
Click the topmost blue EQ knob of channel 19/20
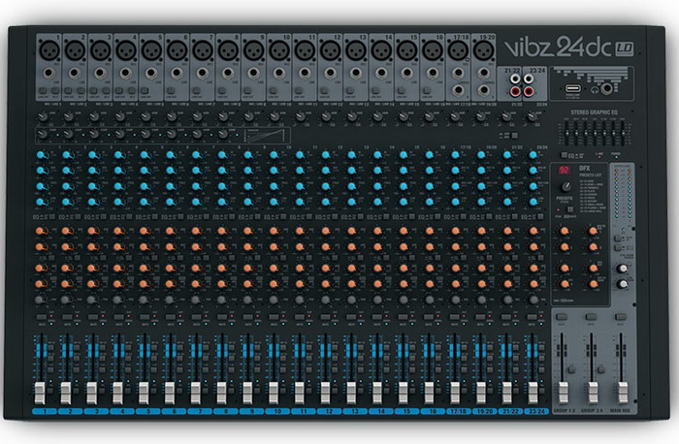[x=481, y=155]
